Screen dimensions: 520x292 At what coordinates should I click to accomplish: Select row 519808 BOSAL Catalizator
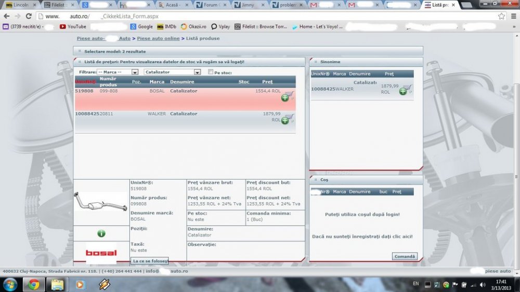[x=185, y=99]
